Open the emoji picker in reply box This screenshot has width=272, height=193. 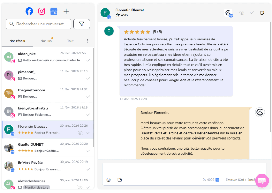coord(108,180)
